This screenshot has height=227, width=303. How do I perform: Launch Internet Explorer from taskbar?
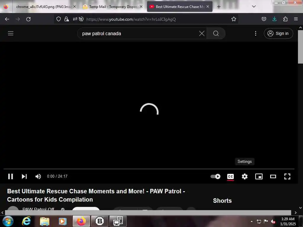pyautogui.click(x=26, y=221)
